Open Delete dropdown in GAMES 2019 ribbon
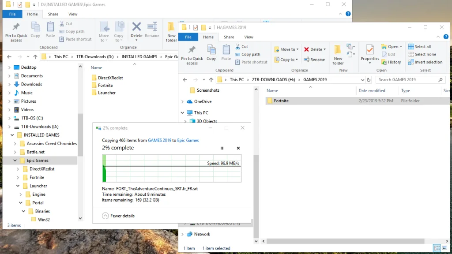This screenshot has width=452, height=254. tap(324, 49)
